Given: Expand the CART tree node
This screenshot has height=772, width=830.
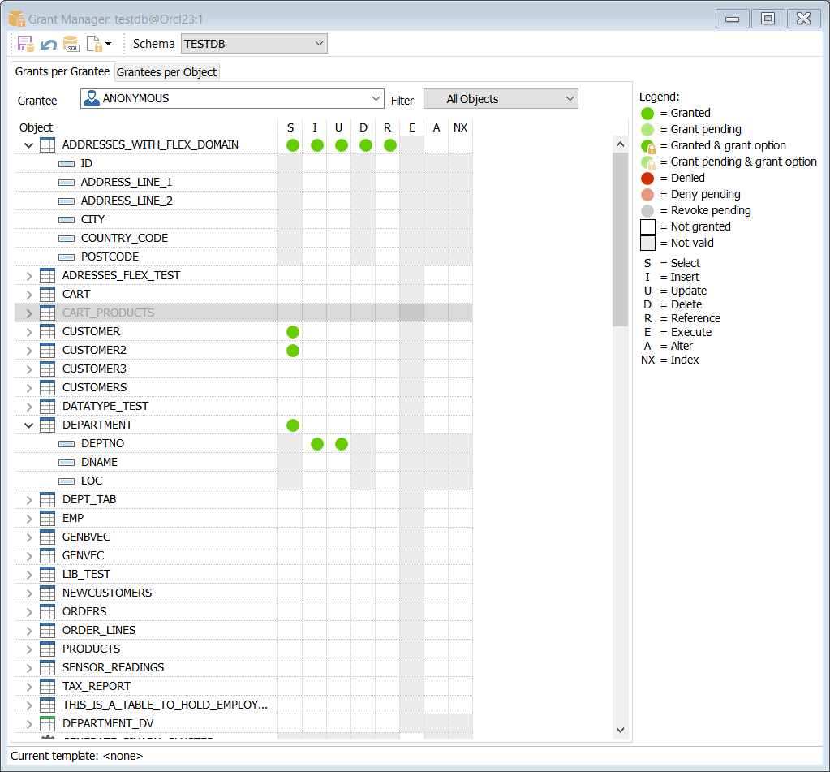Looking at the screenshot, I should click(29, 294).
